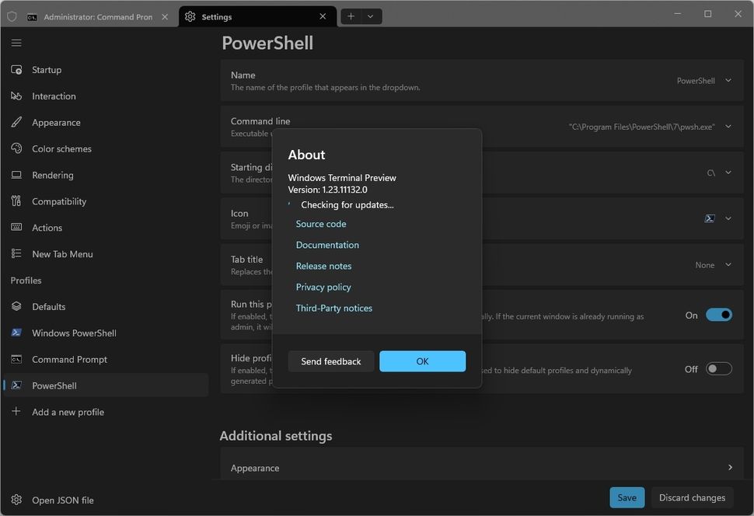Image resolution: width=754 pixels, height=516 pixels.
Task: Select the Windows PowerShell profile icon
Action: pos(16,333)
